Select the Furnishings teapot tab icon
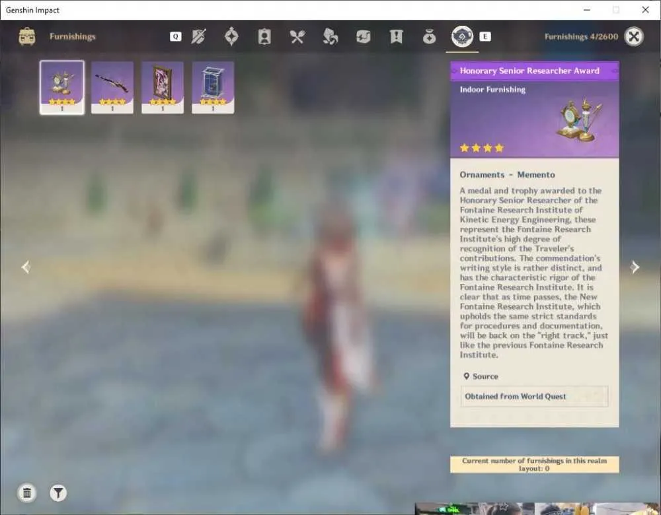 pos(462,36)
